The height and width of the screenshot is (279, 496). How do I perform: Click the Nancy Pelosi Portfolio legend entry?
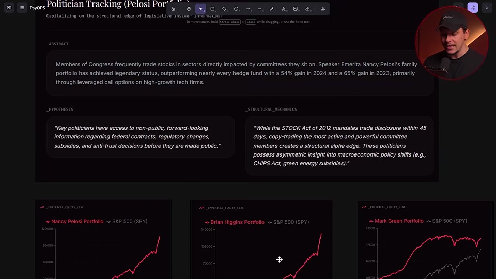coord(74,222)
